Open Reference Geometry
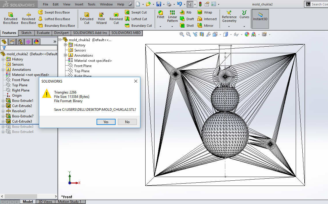Viewport: 328px width, 204px height. 229,16
